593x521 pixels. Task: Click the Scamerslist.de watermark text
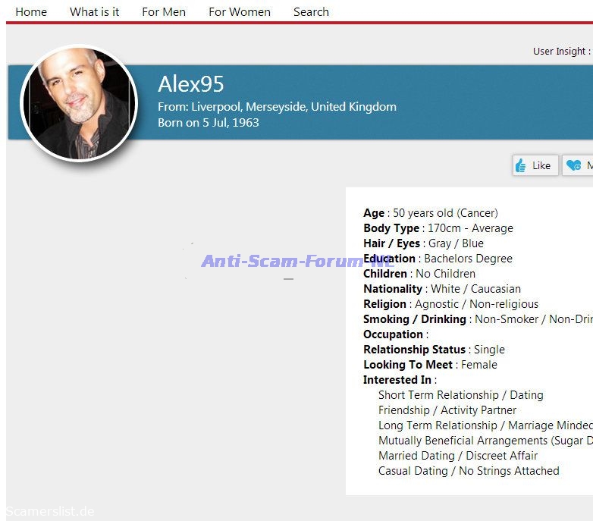(x=50, y=511)
